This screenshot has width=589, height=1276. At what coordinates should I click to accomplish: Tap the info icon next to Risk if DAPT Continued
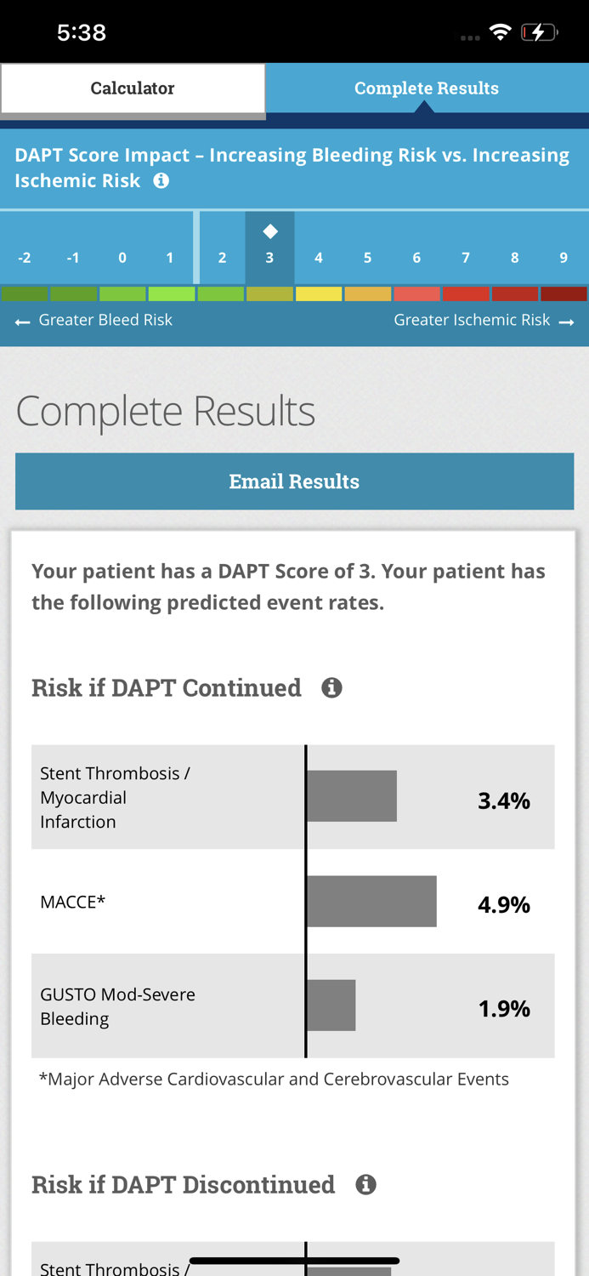pyautogui.click(x=333, y=686)
